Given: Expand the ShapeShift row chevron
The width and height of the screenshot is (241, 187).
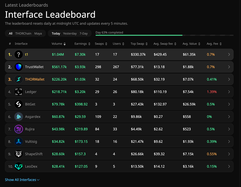Looking at the screenshot, I should (x=229, y=154).
